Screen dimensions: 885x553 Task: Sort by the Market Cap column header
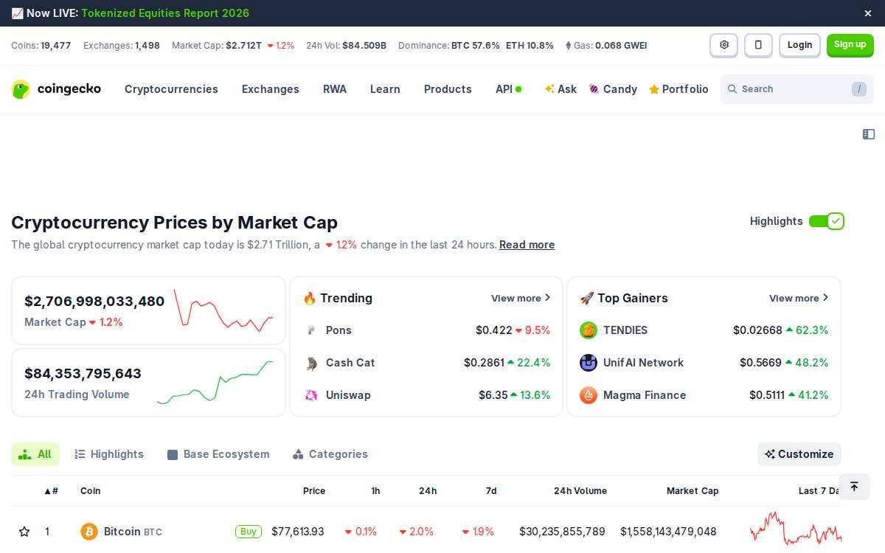click(693, 491)
